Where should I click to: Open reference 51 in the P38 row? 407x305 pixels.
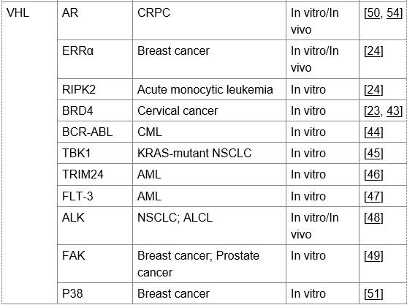[373, 294]
